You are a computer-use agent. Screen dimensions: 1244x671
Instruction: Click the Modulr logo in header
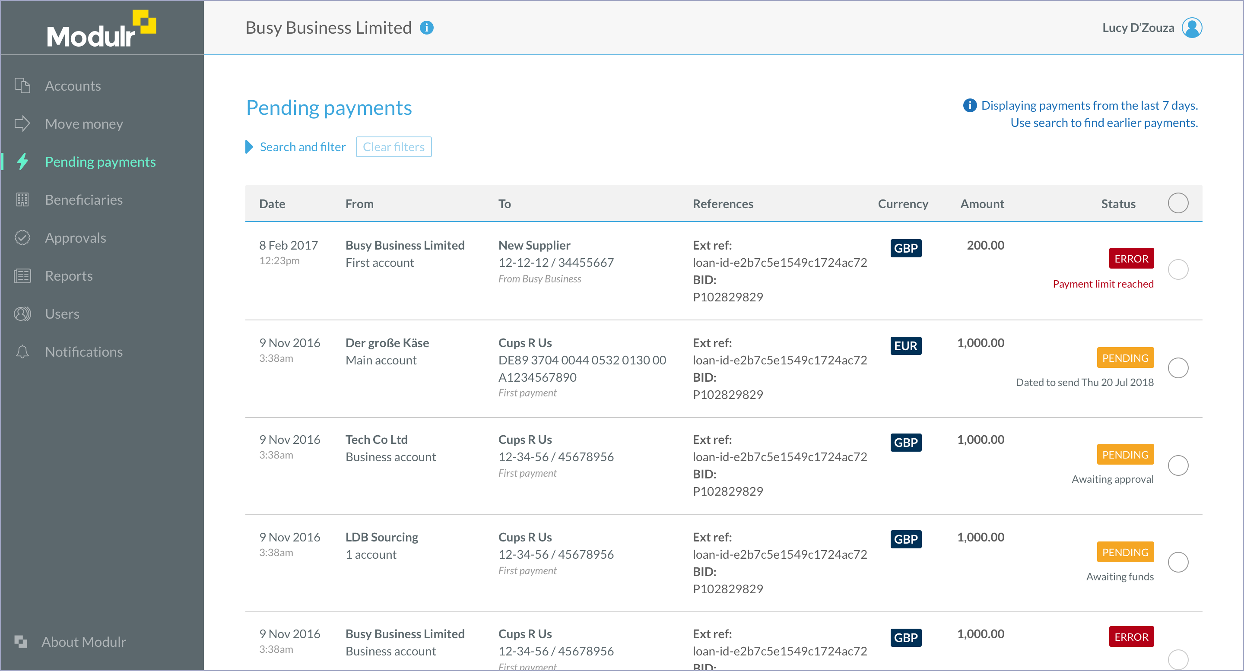pos(102,29)
